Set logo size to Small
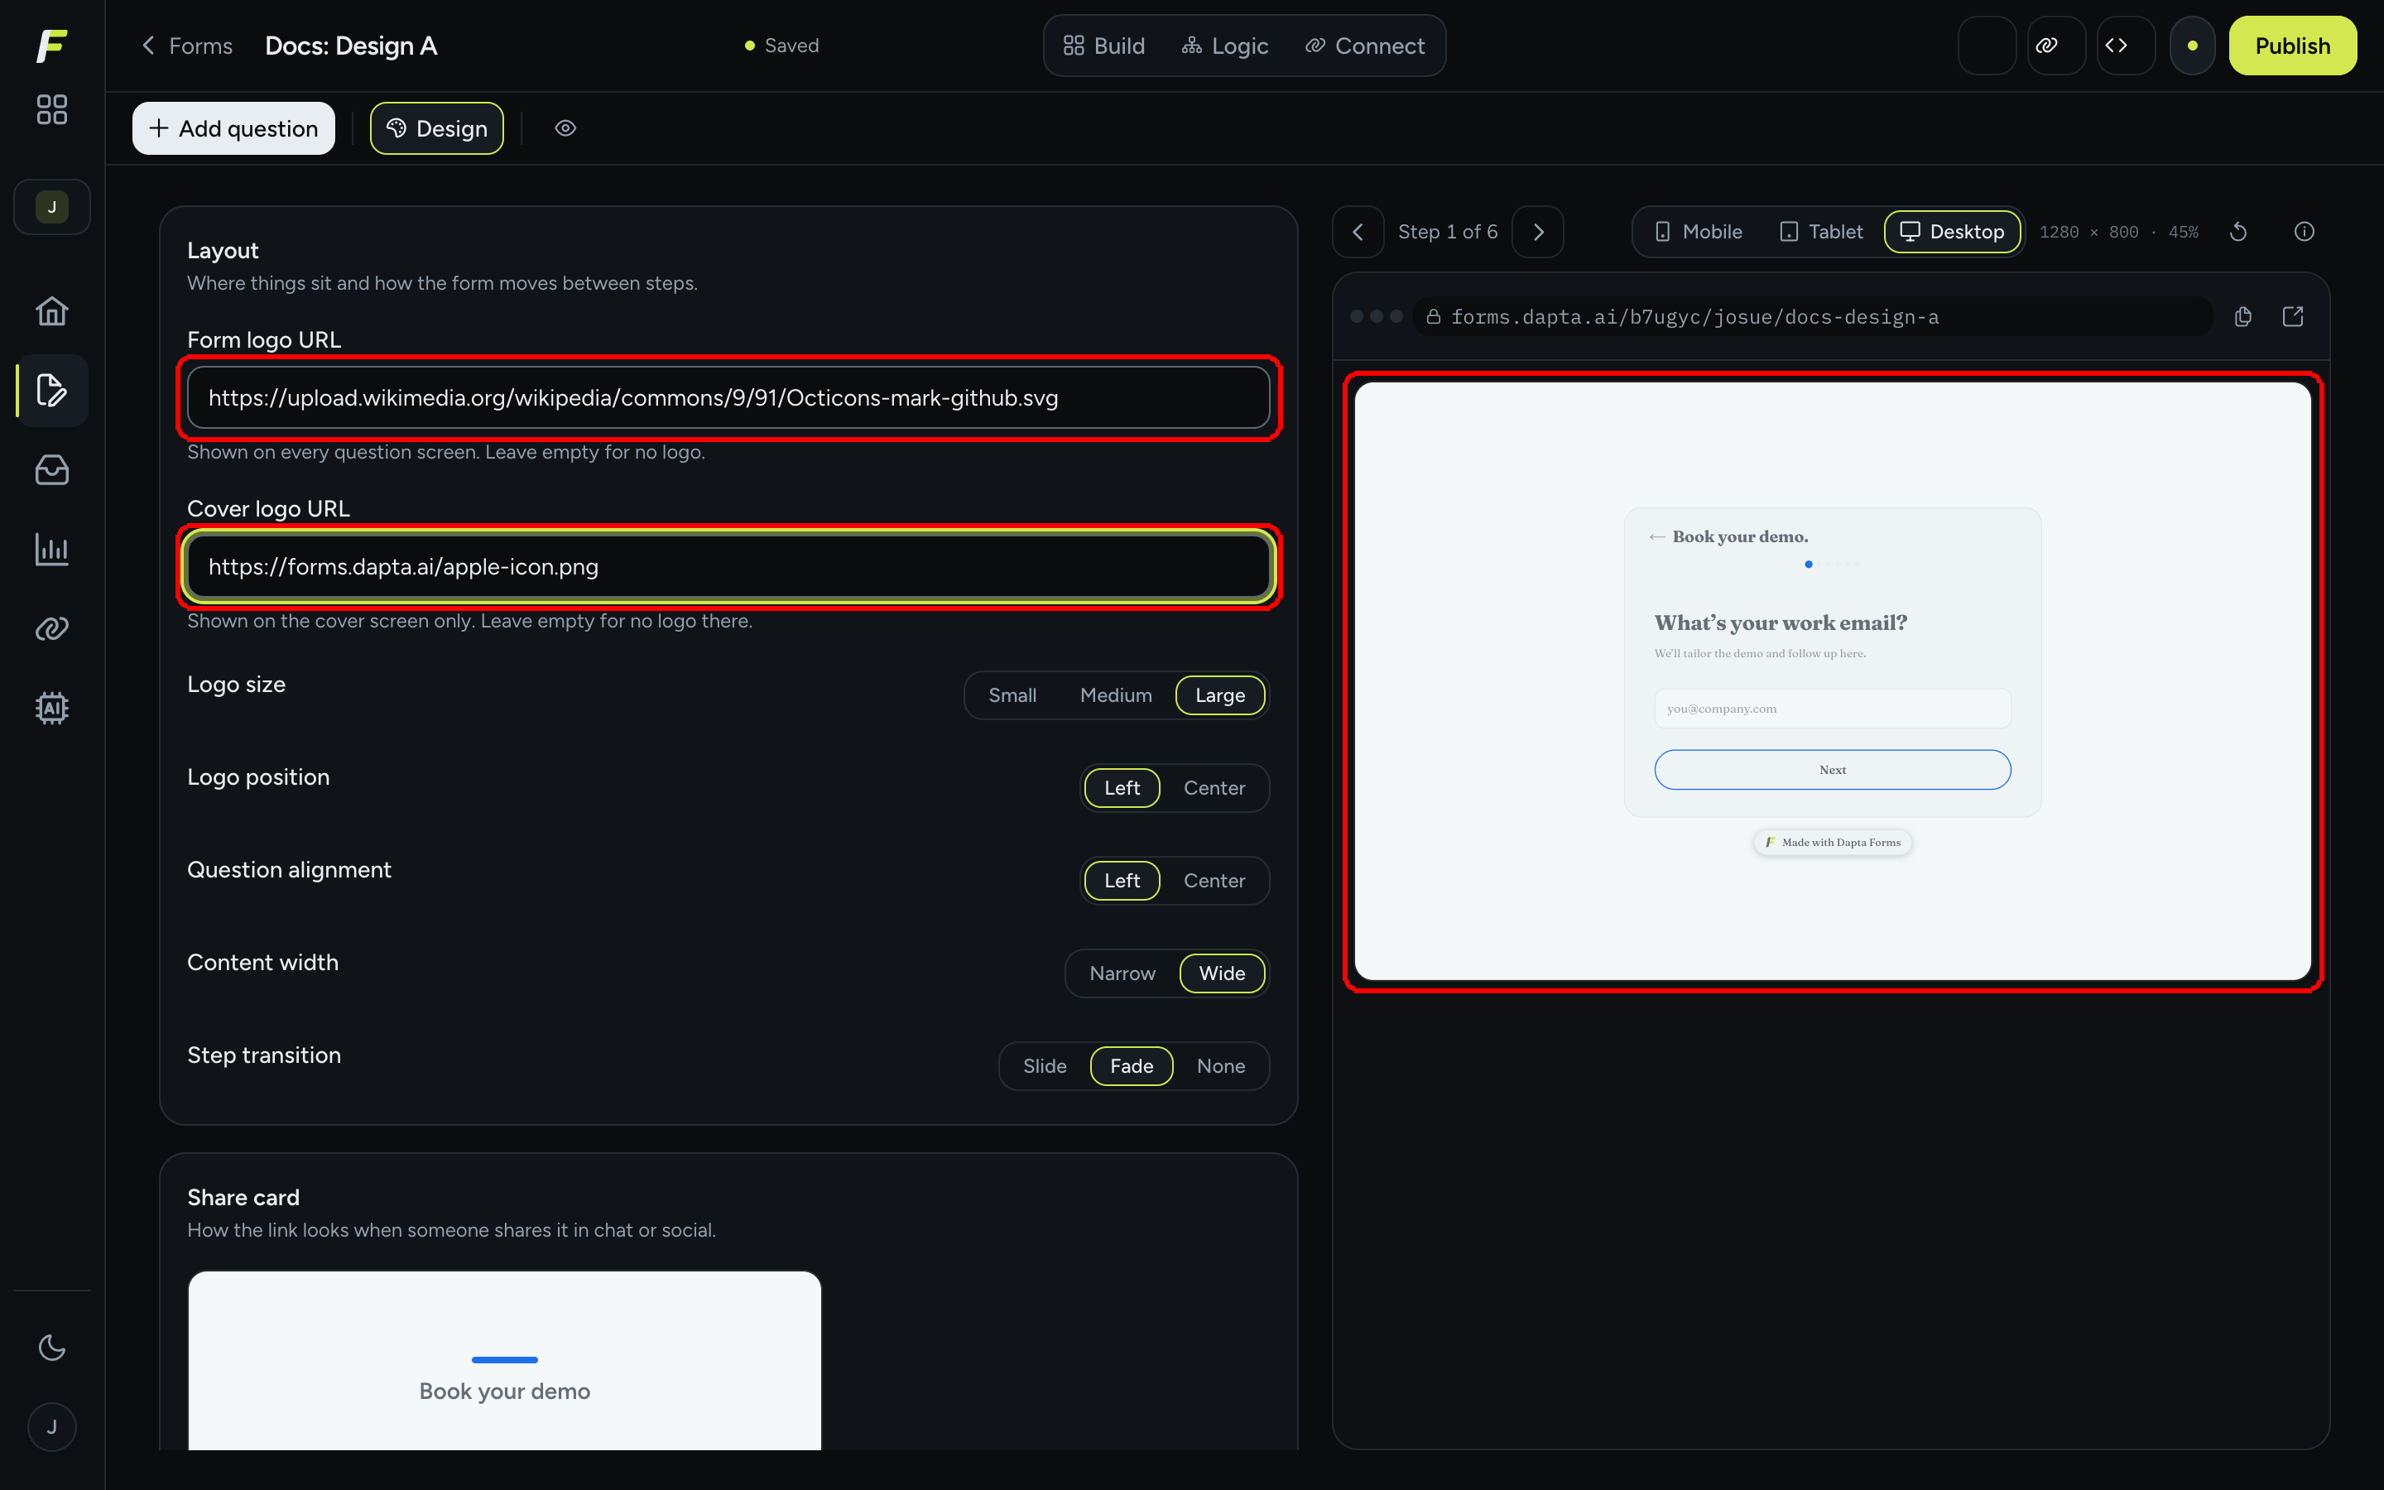The height and width of the screenshot is (1490, 2384). pos(1012,695)
